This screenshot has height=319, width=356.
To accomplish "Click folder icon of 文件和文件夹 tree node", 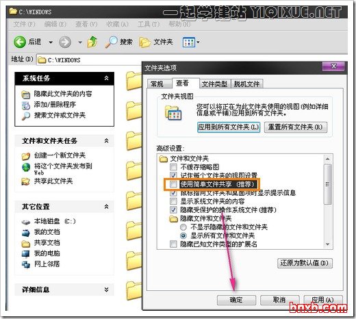I will coord(164,159).
